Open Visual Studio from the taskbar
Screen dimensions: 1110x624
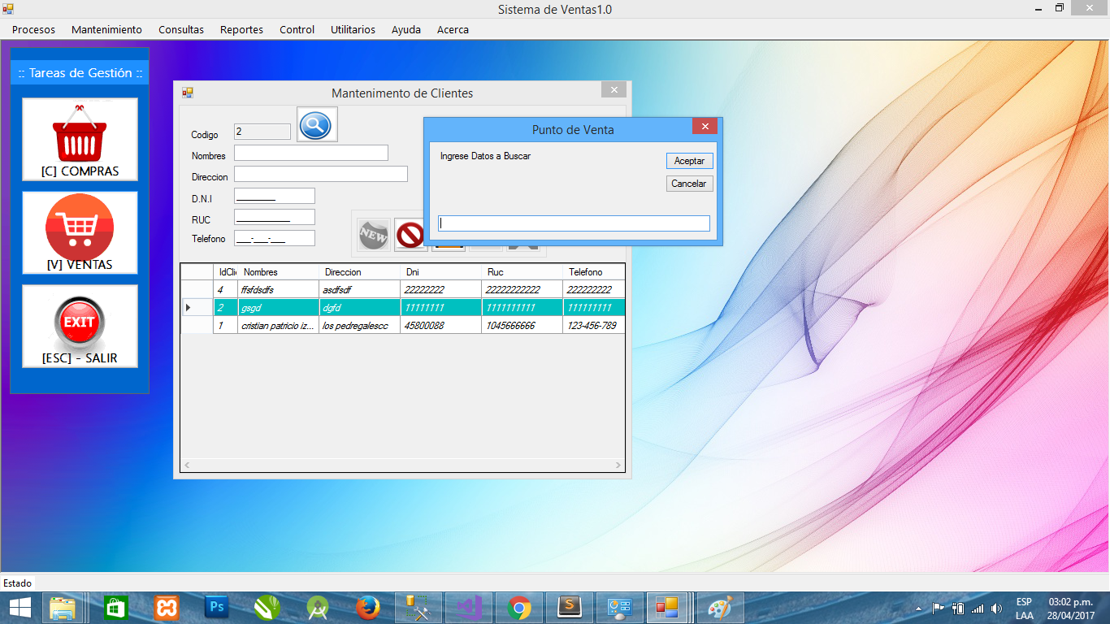[x=470, y=608]
